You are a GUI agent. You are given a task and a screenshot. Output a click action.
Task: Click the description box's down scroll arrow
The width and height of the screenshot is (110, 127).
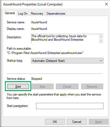point(101,41)
